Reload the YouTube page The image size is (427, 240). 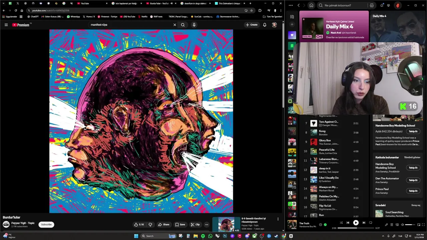click(16, 10)
